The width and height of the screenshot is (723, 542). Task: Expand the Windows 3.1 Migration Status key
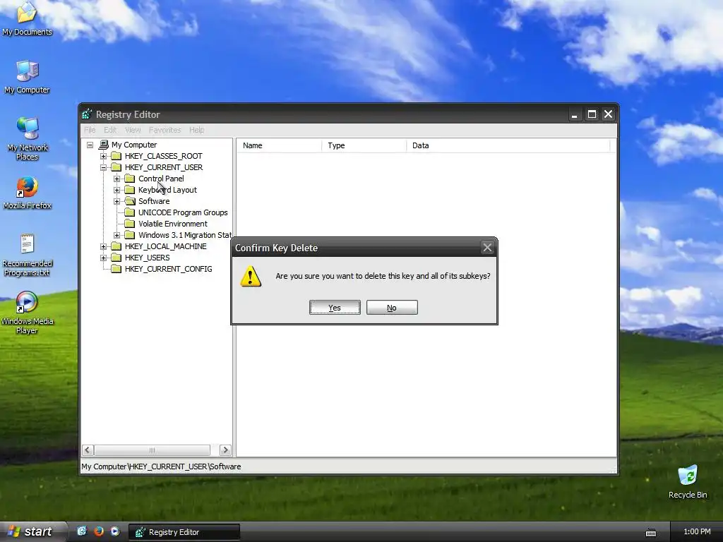pos(116,235)
